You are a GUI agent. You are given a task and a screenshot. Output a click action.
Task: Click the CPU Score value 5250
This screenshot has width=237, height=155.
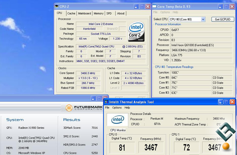pos(95,153)
